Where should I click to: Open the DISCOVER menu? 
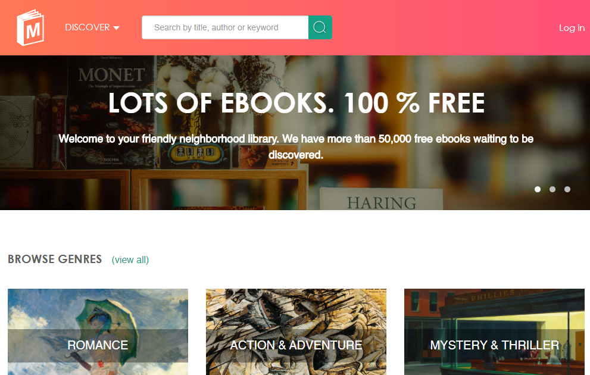(92, 27)
